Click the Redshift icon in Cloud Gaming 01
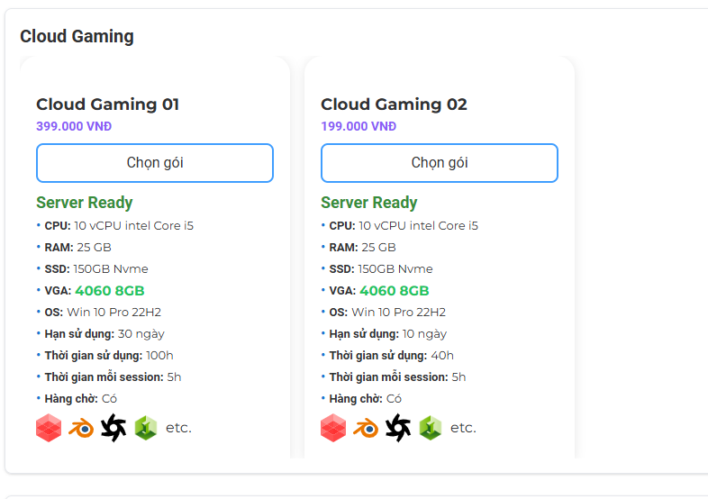708x499 pixels. click(49, 428)
